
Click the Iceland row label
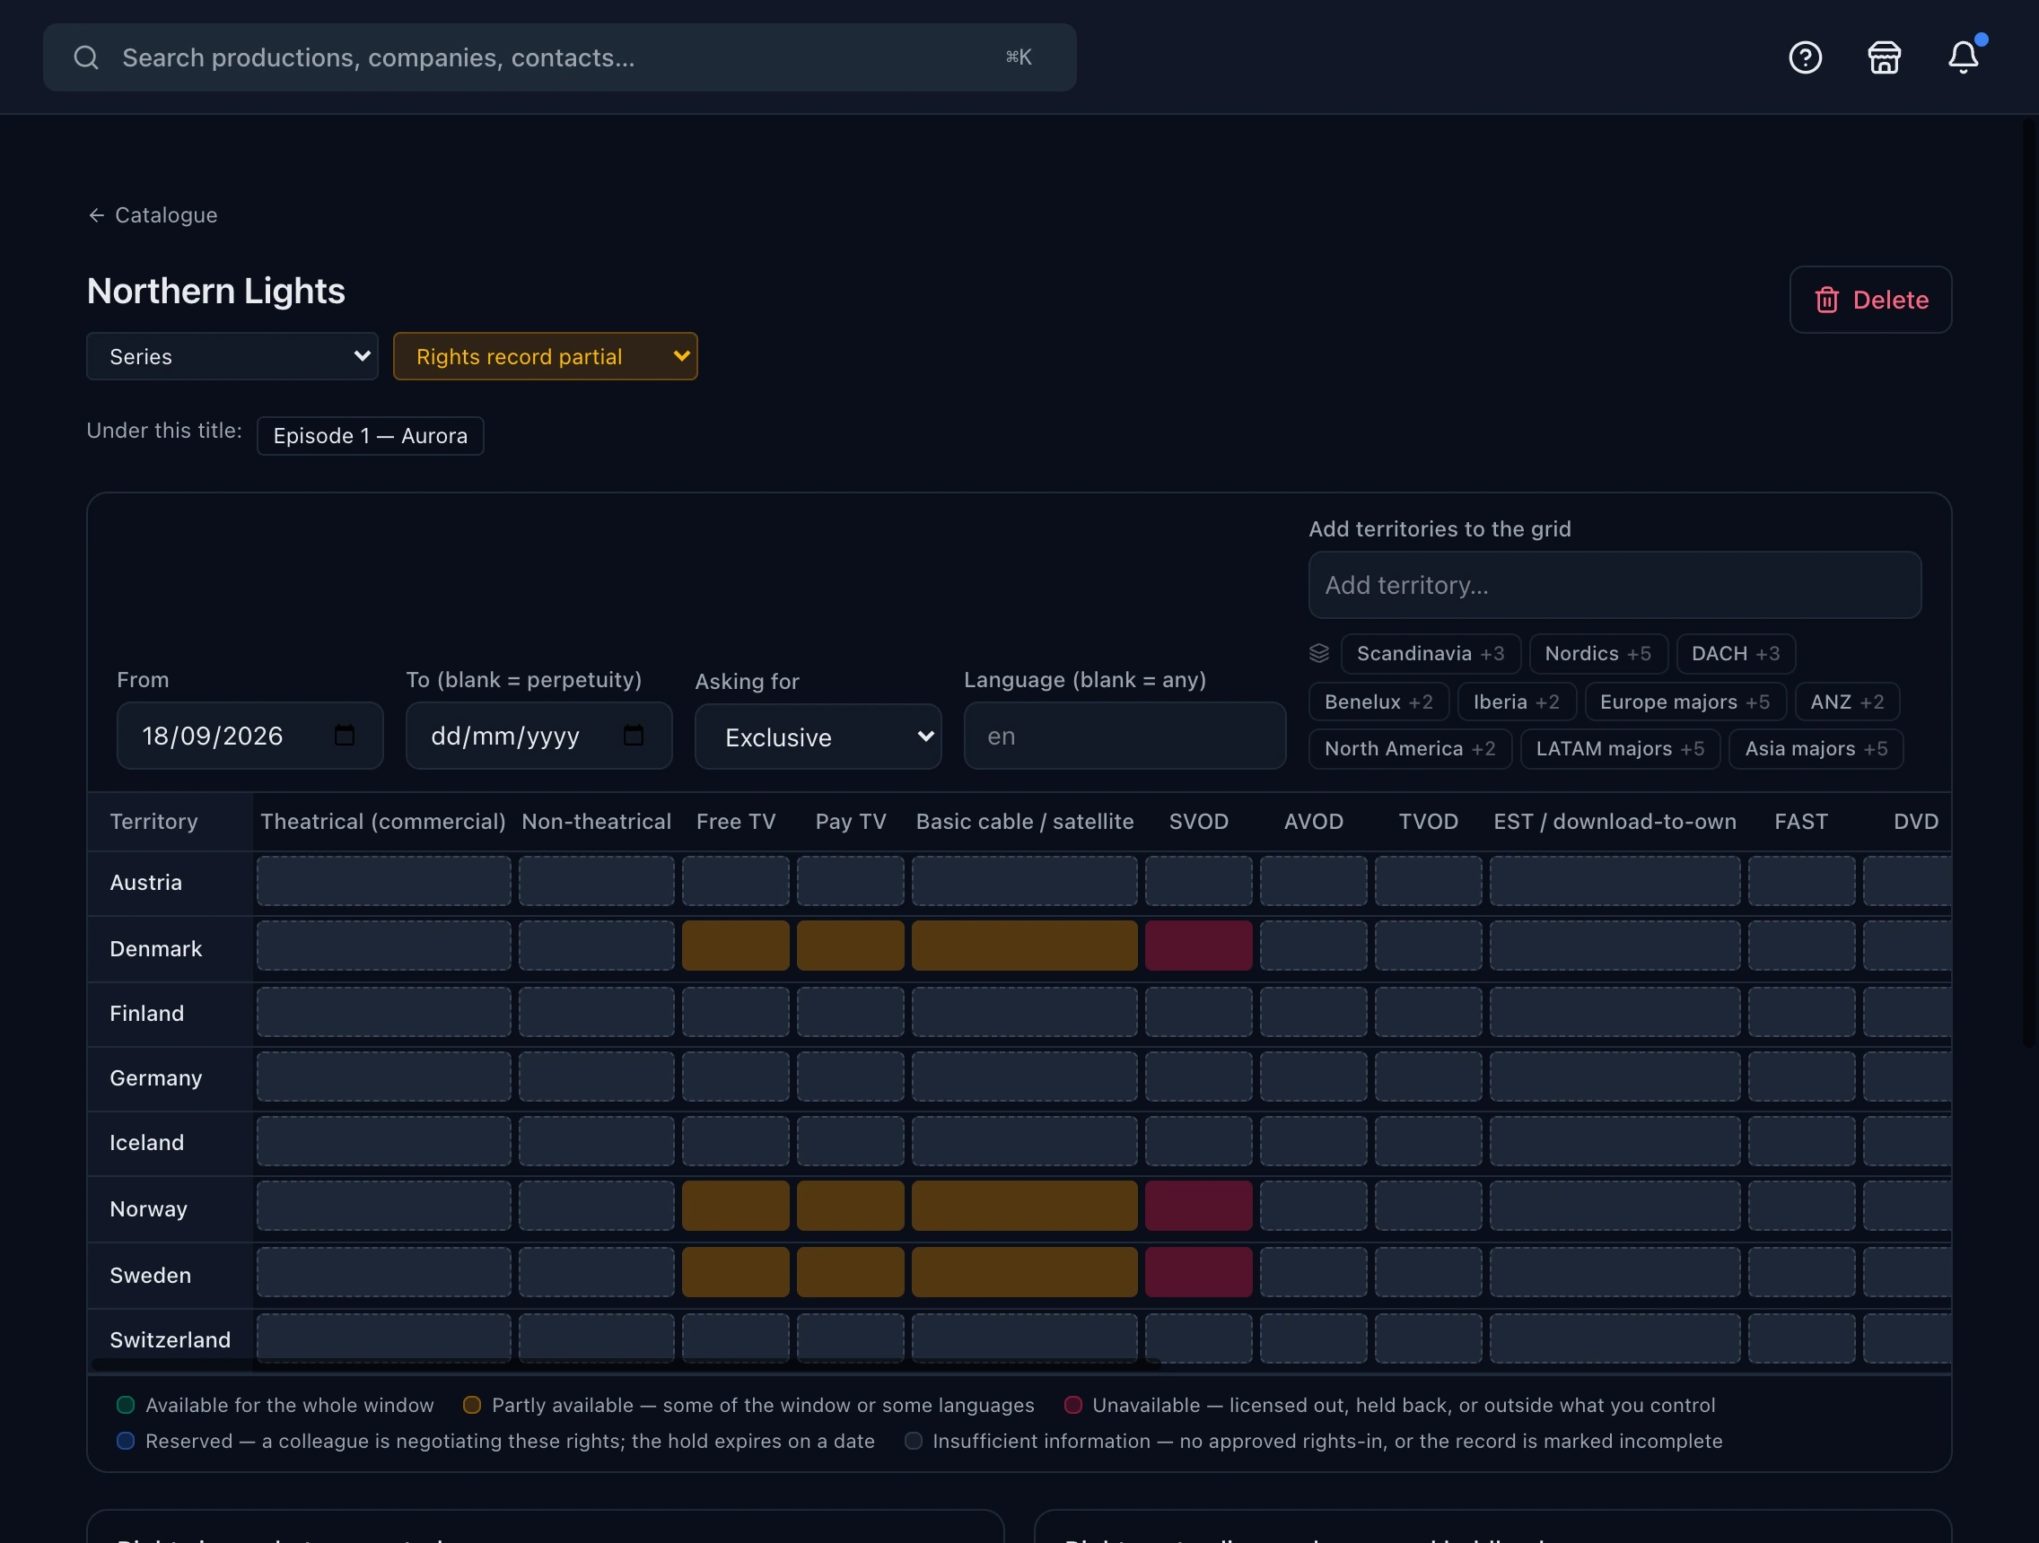(x=146, y=1142)
